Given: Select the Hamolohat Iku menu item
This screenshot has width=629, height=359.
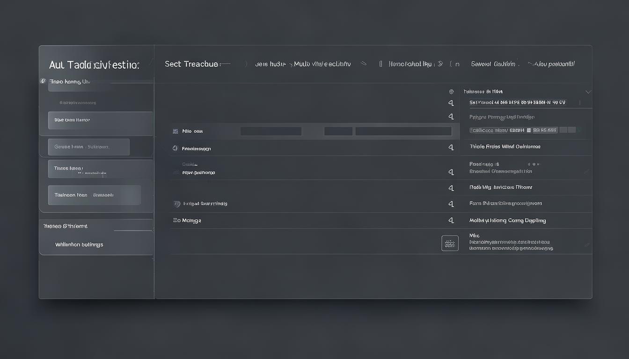Looking at the screenshot, I should pos(410,64).
